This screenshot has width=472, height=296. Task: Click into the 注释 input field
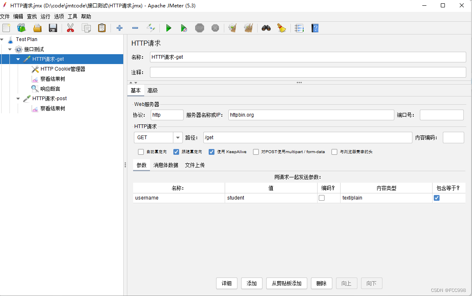[x=308, y=72]
